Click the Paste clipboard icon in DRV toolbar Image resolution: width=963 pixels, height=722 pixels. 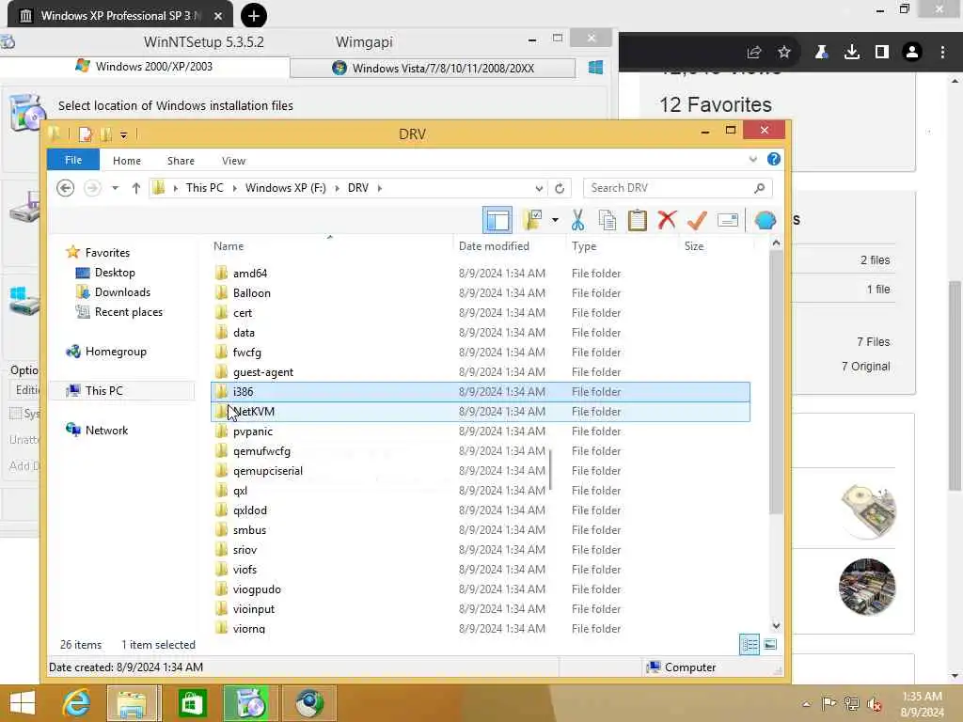coord(637,220)
